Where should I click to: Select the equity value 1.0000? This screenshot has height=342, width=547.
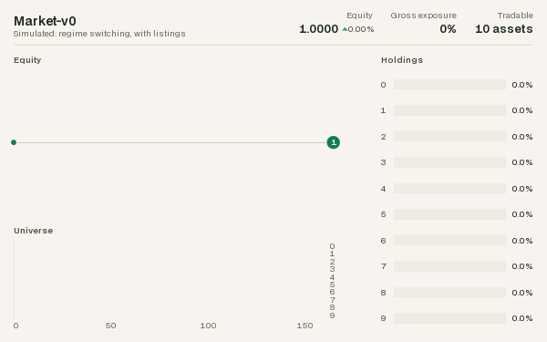pos(318,29)
